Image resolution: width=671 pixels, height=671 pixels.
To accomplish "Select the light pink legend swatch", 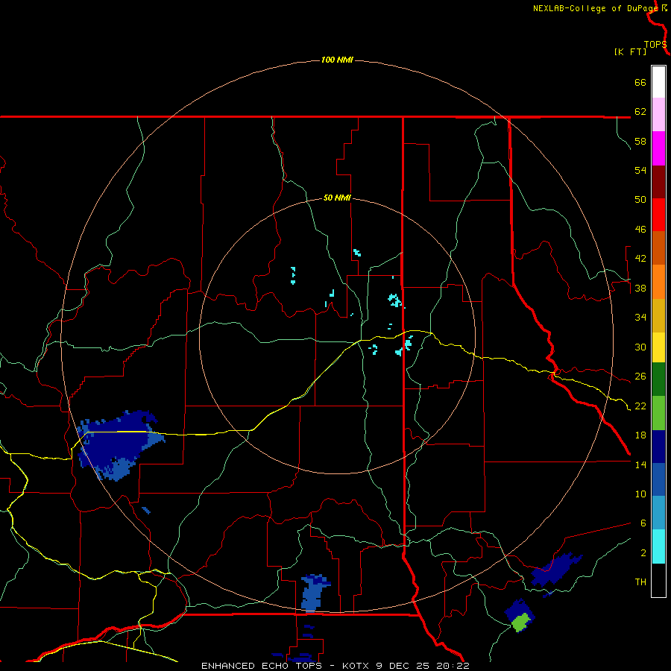I will coord(658,114).
